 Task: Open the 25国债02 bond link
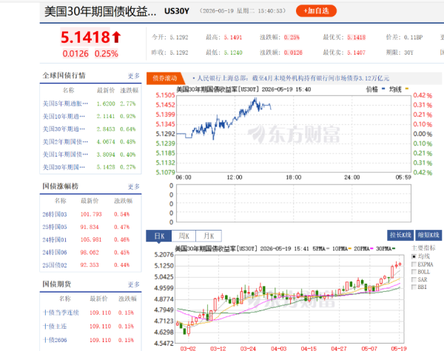click(55, 265)
